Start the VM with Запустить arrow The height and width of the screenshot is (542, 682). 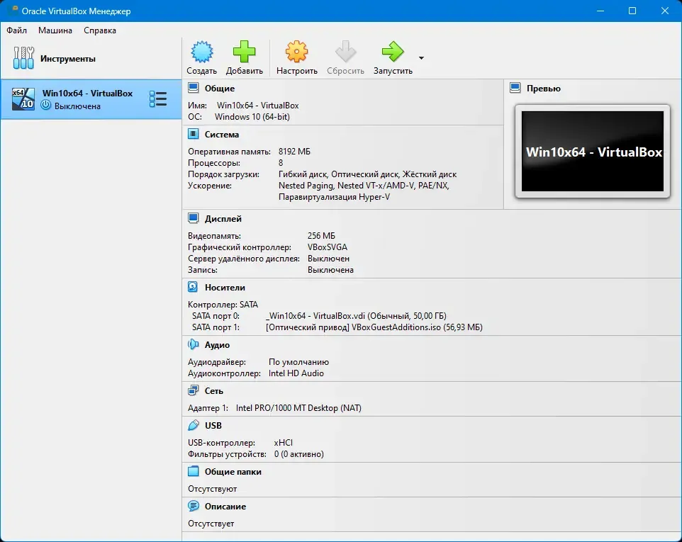click(x=393, y=52)
